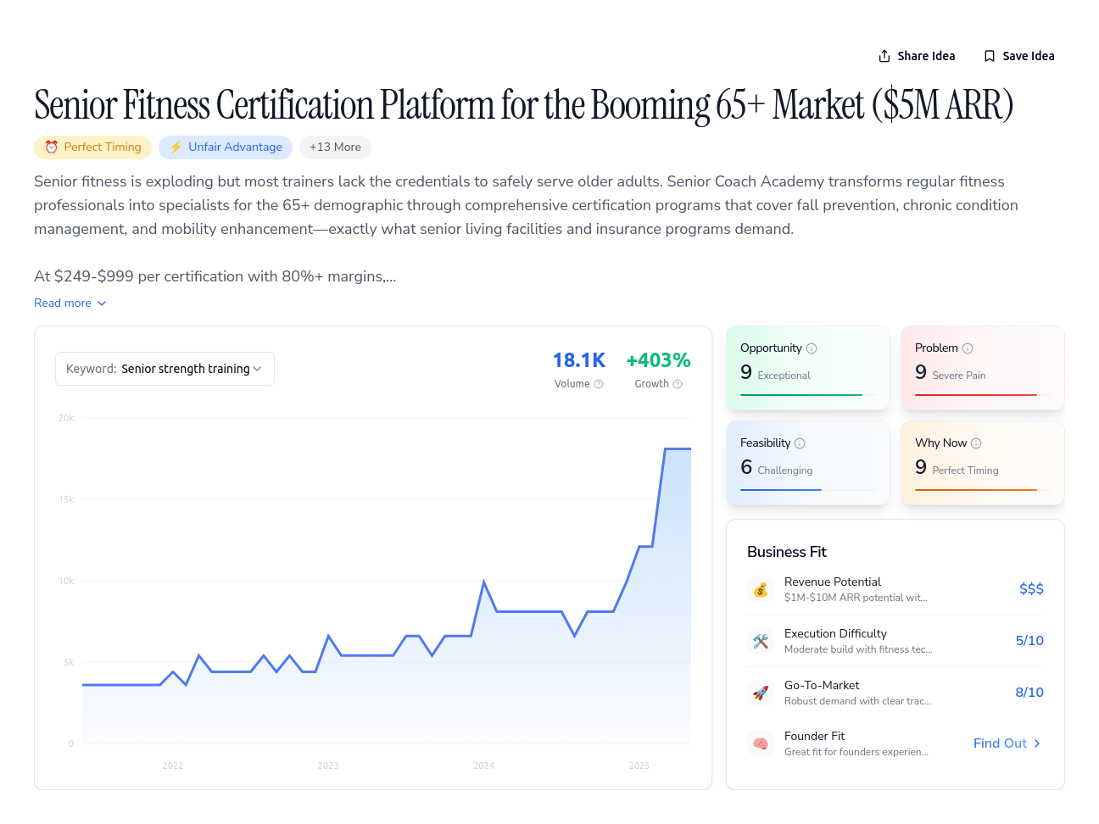The width and height of the screenshot is (1099, 824).
Task: Open the Feasibility score card
Action: pos(808,464)
